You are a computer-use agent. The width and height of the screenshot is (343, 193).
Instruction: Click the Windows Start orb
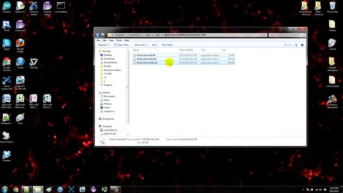[x=5, y=189]
